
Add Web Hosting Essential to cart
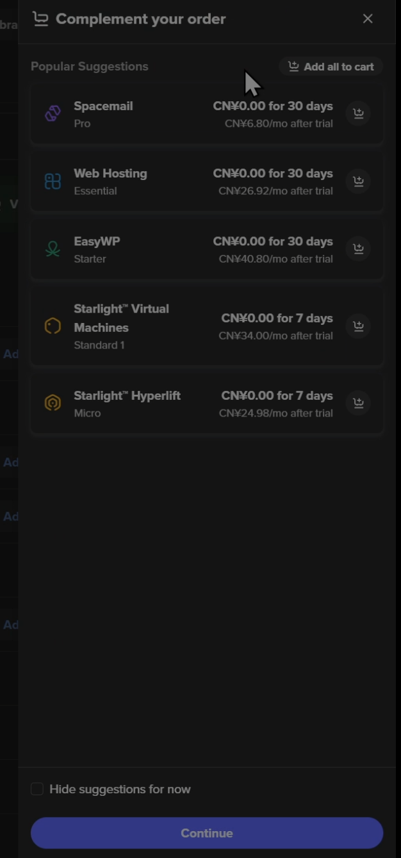[359, 181]
